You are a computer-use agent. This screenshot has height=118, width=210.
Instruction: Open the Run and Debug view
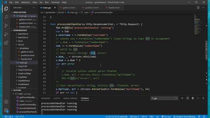[x=6, y=34]
